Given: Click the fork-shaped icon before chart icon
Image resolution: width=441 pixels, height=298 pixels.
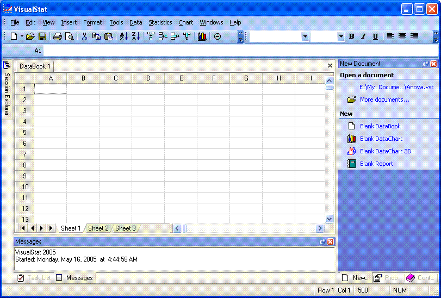Looking at the screenshot, I should (x=187, y=36).
